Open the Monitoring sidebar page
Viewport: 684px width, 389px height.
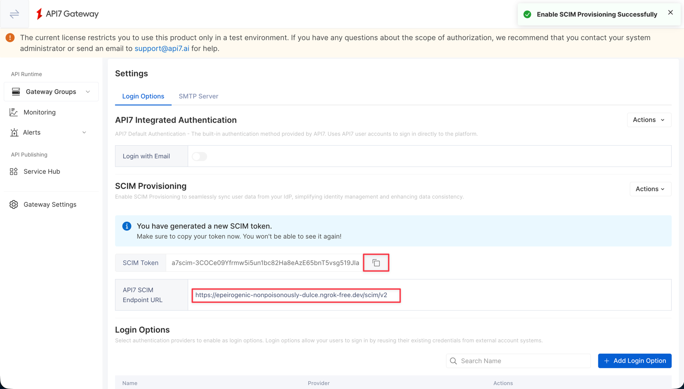pos(39,112)
